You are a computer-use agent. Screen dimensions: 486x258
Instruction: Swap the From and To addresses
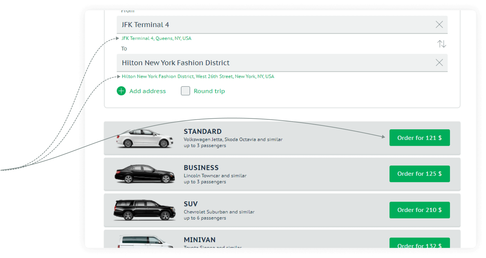tap(442, 43)
